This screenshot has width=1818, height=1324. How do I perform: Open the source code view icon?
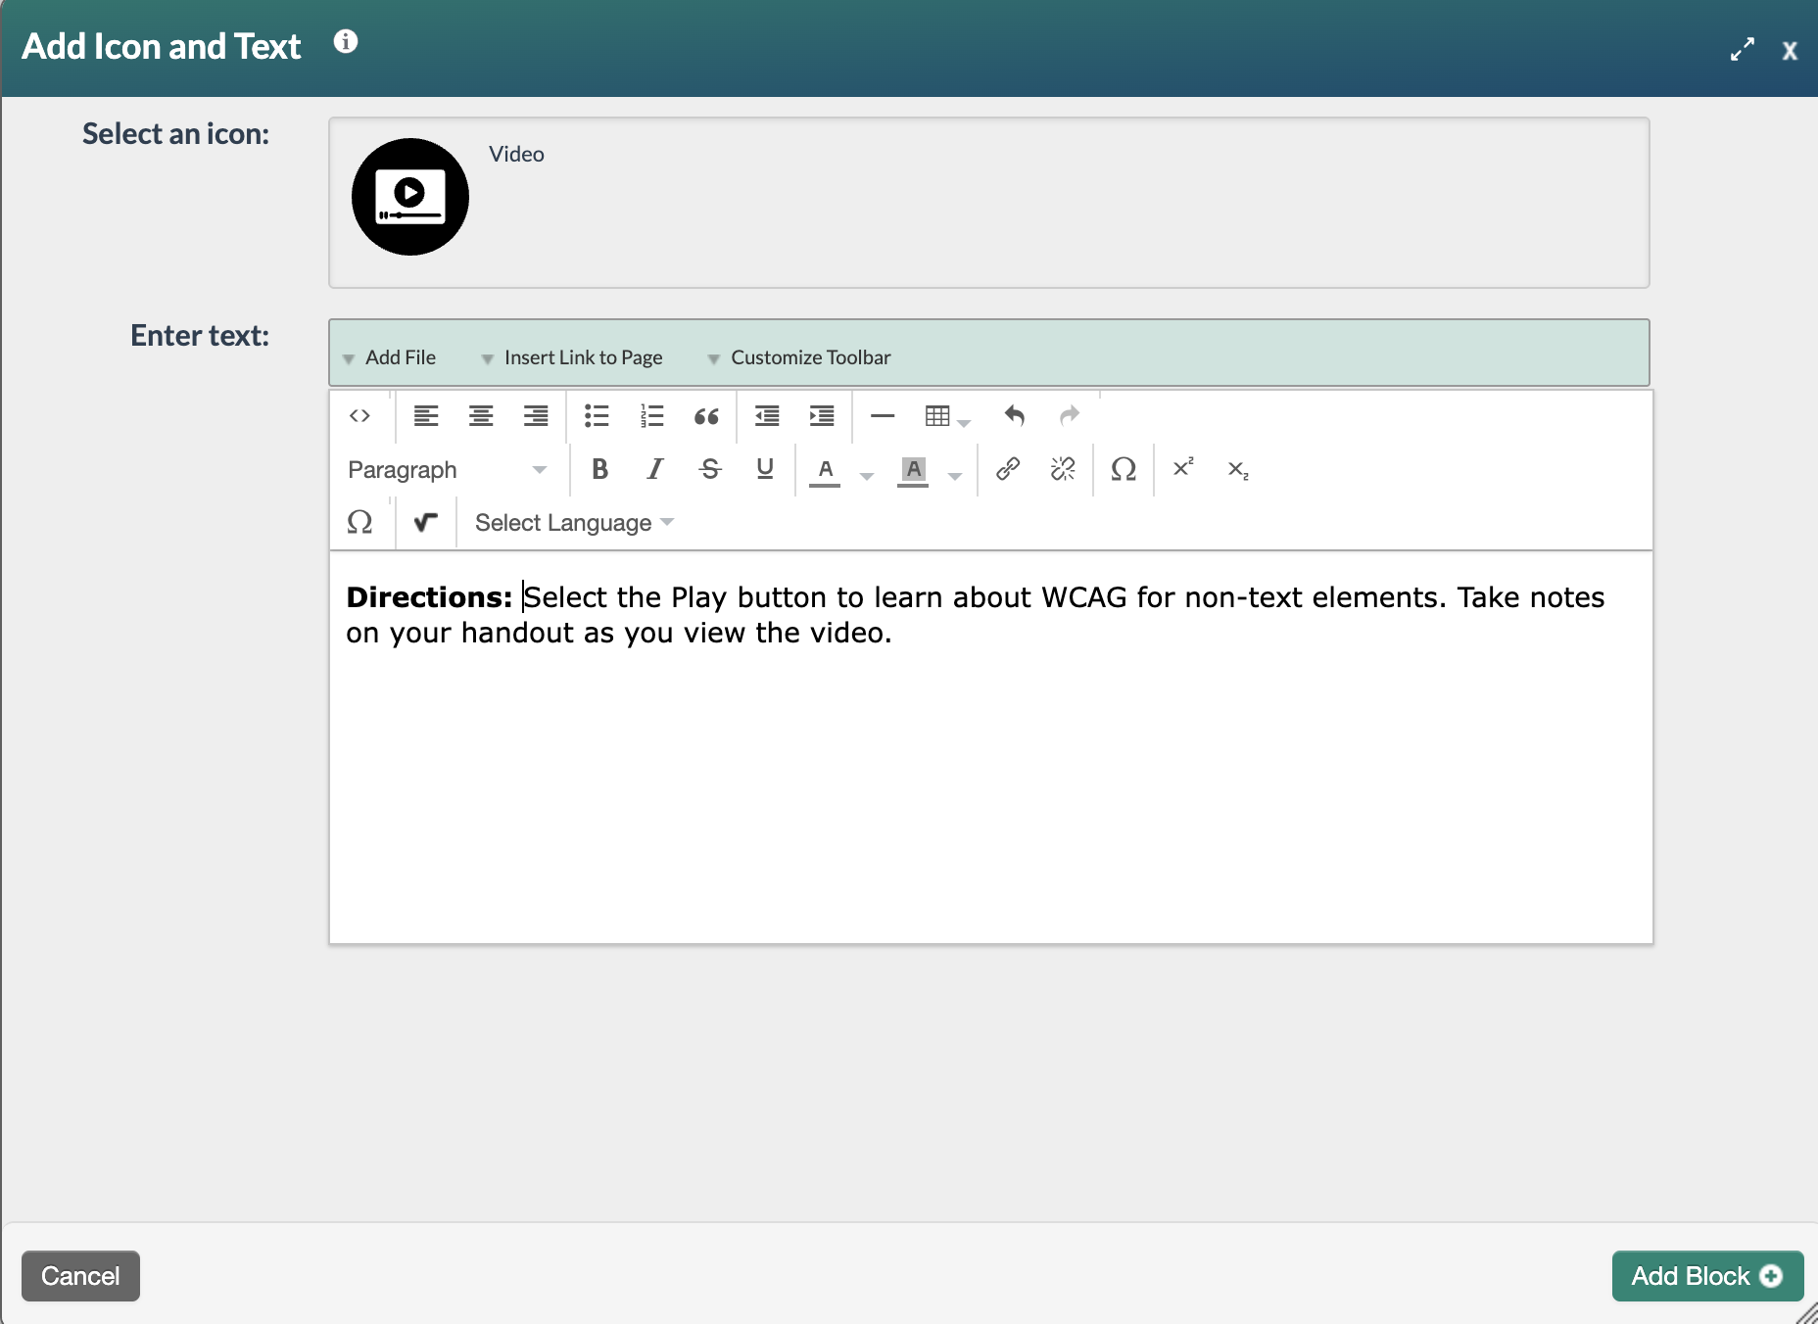359,416
